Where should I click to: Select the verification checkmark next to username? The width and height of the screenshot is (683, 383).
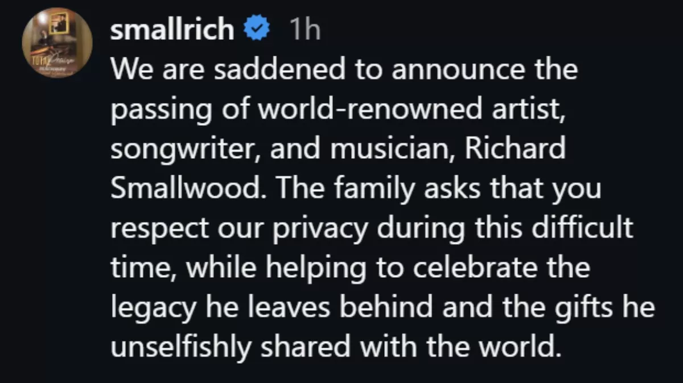pos(256,27)
